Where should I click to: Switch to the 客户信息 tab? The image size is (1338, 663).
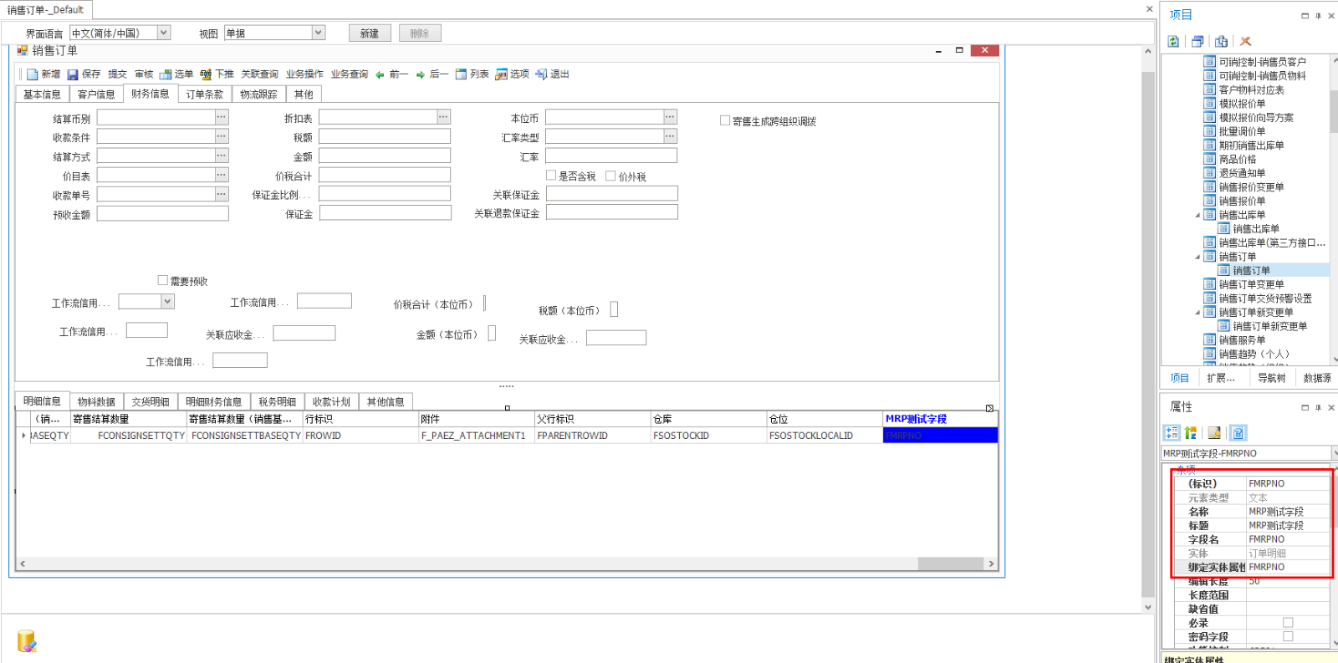point(96,94)
